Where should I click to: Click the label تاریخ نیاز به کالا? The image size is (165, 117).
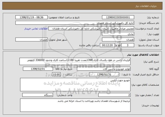(64, 69)
